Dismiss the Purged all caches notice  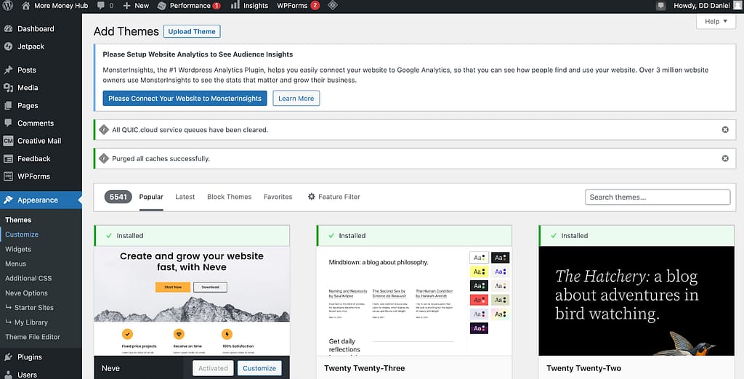pos(725,158)
